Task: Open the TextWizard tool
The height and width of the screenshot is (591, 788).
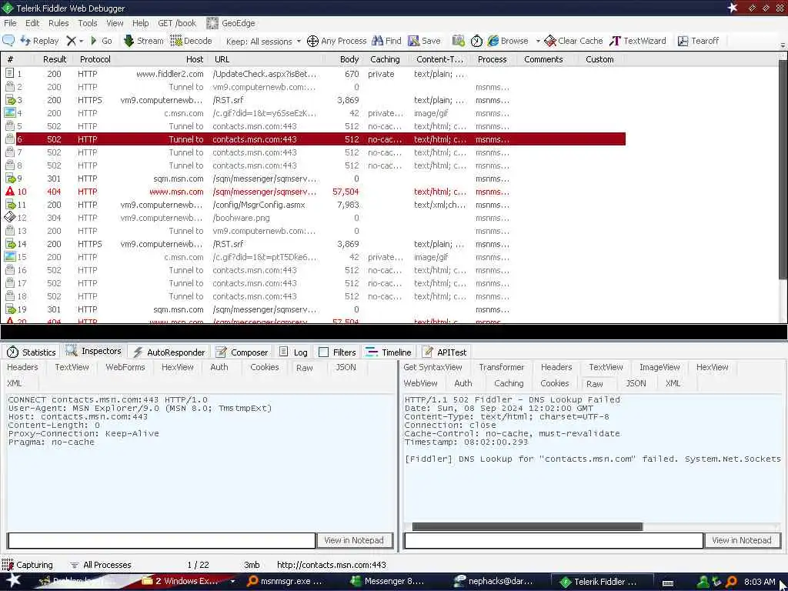Action: click(x=637, y=41)
